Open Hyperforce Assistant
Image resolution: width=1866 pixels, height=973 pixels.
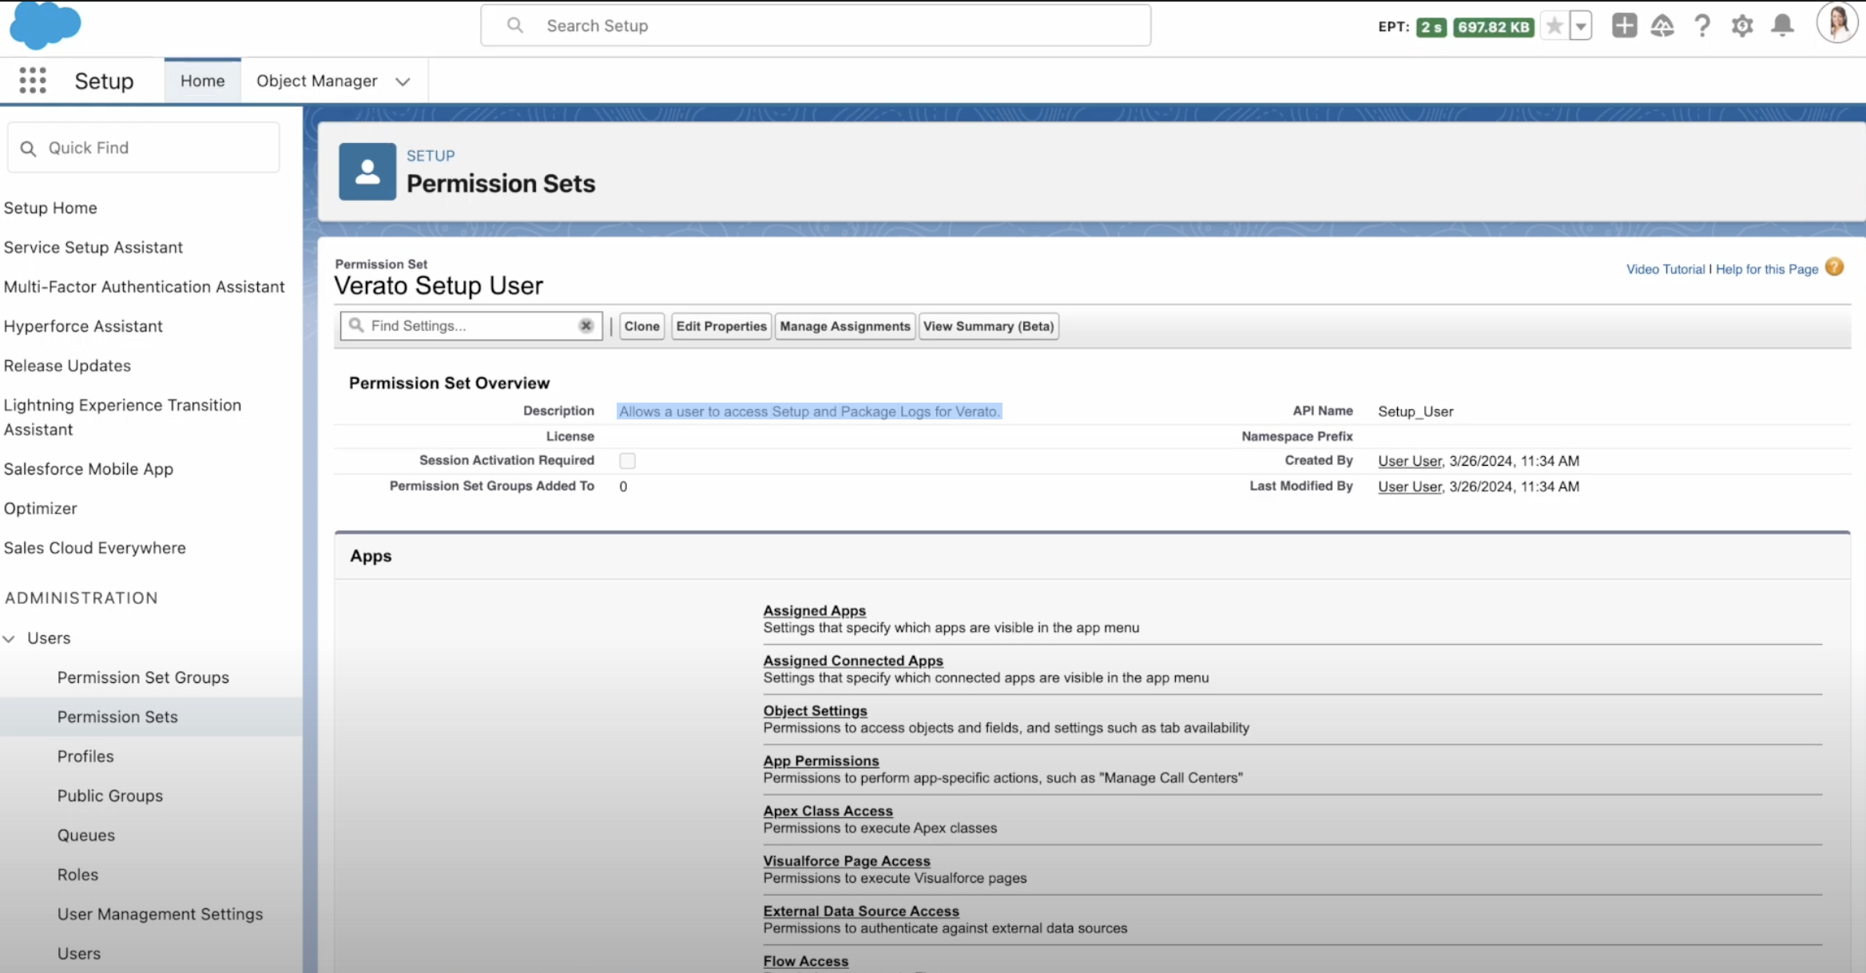tap(83, 326)
